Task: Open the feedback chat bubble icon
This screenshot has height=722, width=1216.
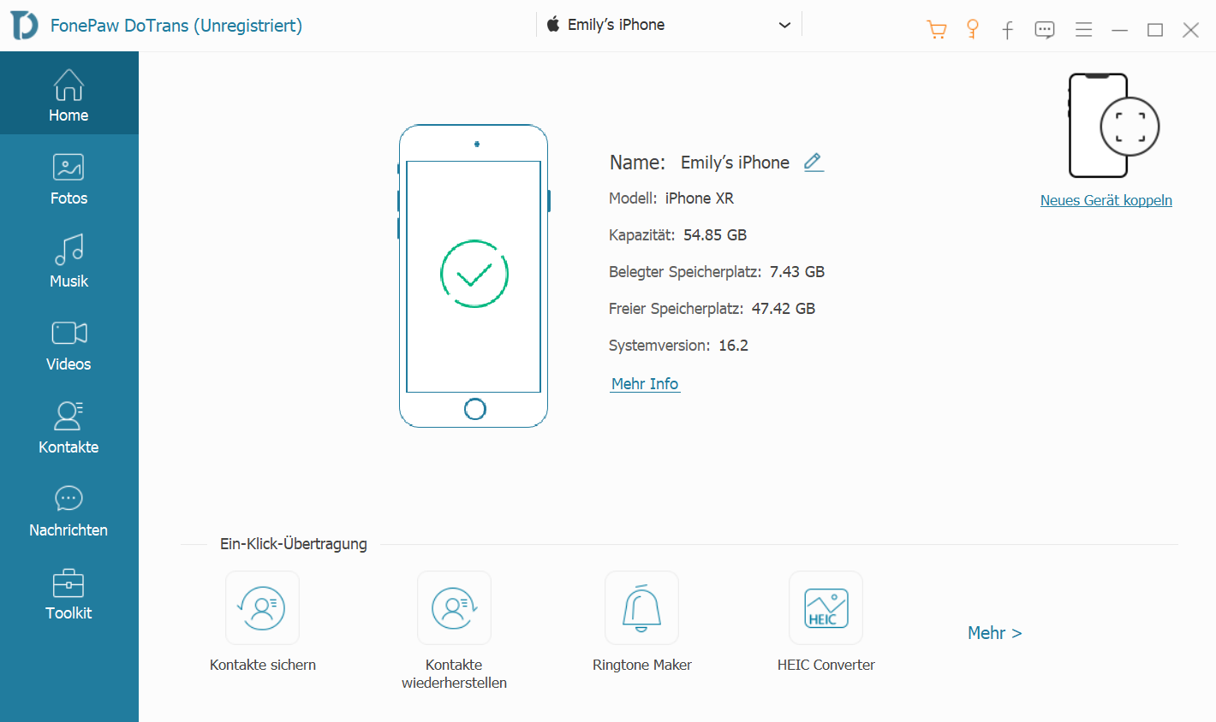Action: click(1045, 30)
